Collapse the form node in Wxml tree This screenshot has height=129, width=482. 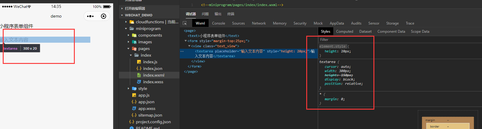click(186, 41)
